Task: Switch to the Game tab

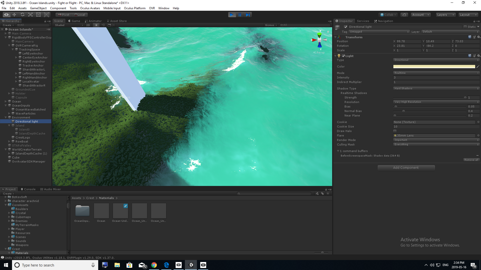Action: coord(74,21)
